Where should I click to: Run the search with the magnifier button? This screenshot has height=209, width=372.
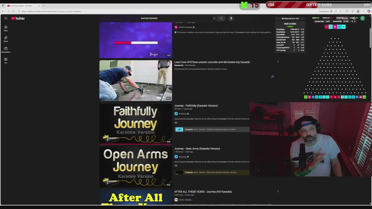tap(221, 18)
